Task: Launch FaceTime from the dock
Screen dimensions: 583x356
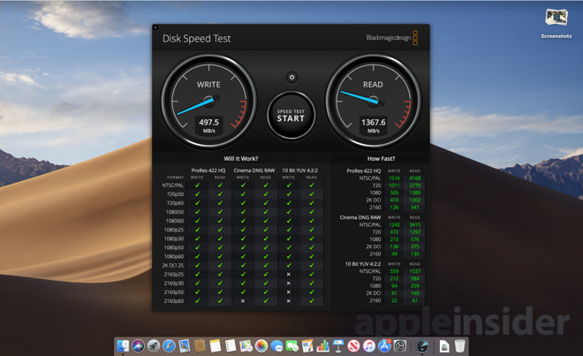Action: point(292,346)
